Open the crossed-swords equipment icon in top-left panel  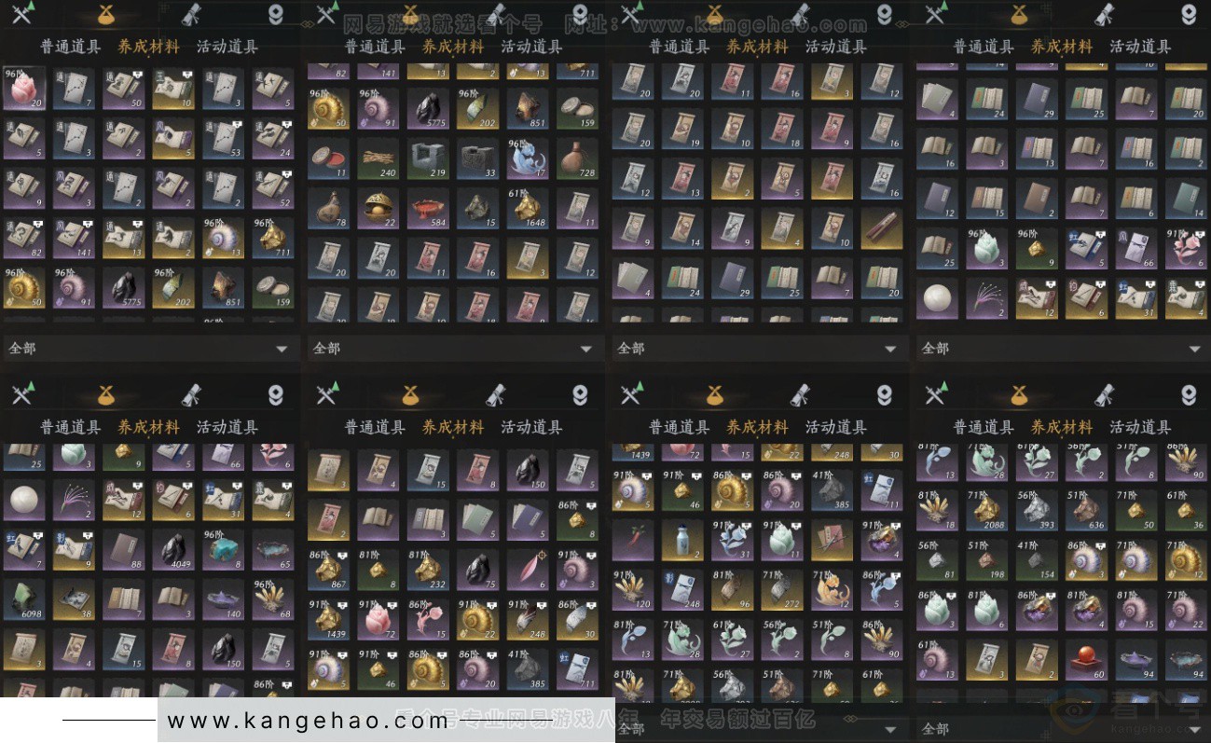click(22, 13)
